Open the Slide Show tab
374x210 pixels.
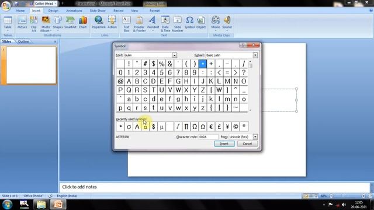tap(98, 10)
